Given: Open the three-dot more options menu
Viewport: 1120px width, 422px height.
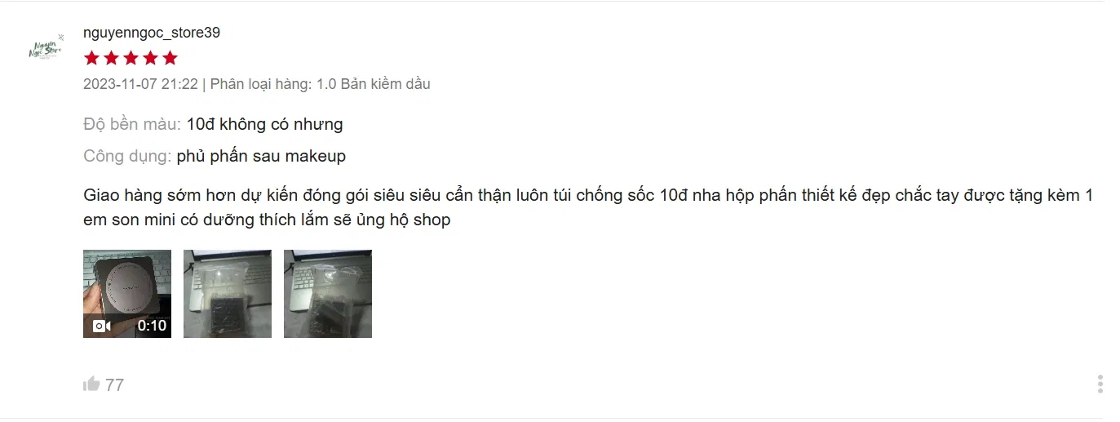Looking at the screenshot, I should coord(1100,384).
